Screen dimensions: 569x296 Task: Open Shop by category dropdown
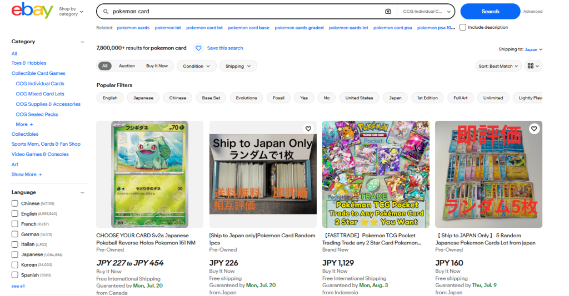[71, 12]
